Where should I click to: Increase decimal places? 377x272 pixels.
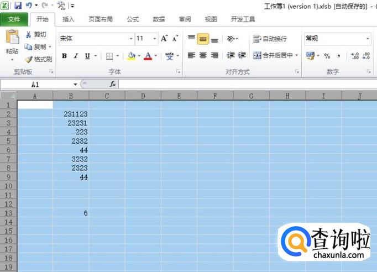pos(355,56)
